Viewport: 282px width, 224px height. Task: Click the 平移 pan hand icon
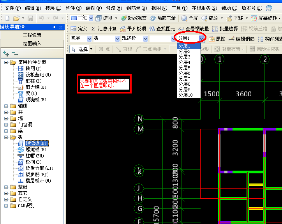229,18
